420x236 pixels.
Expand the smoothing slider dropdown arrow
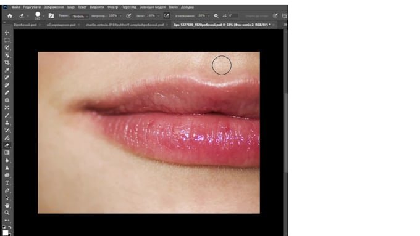coord(208,16)
